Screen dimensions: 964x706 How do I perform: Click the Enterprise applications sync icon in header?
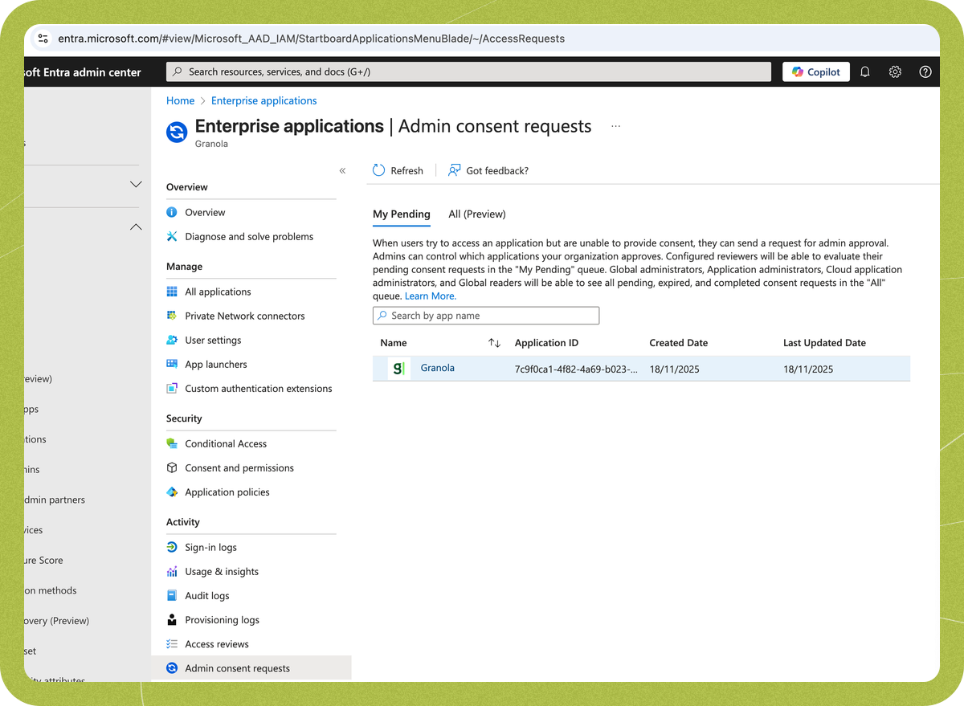coord(177,132)
